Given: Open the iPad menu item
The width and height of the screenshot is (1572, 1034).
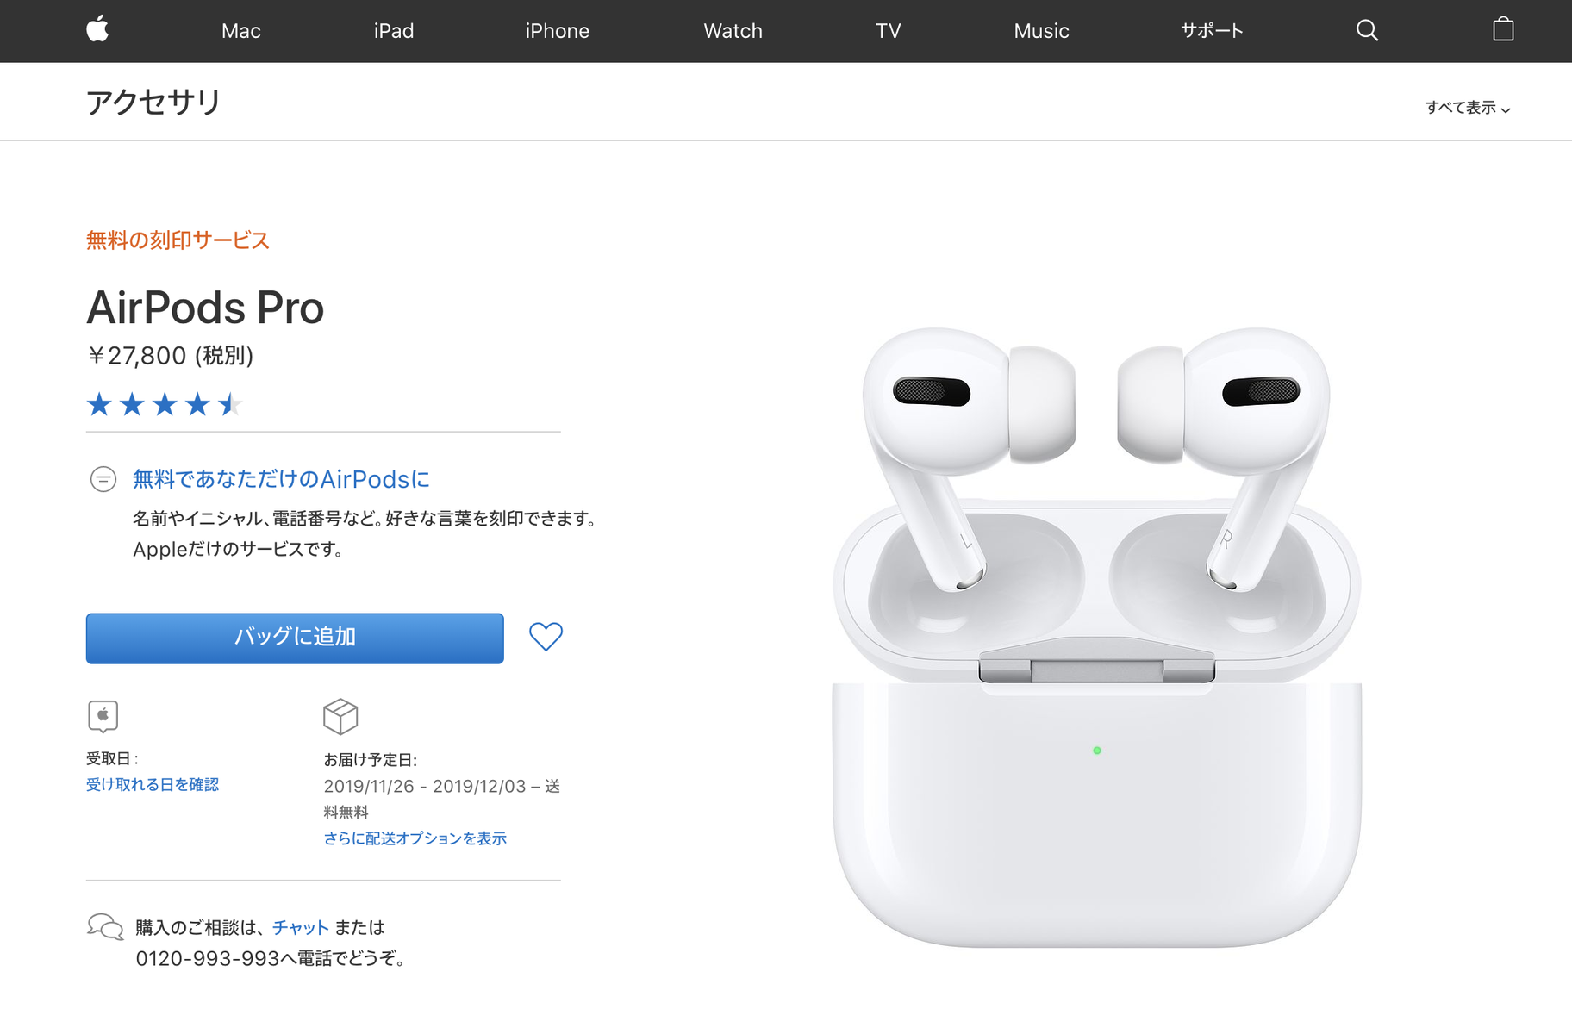Looking at the screenshot, I should click(x=394, y=31).
